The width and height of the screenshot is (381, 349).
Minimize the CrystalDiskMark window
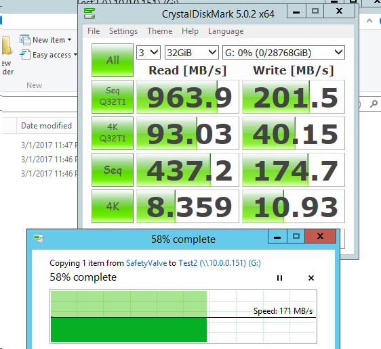pyautogui.click(x=296, y=11)
